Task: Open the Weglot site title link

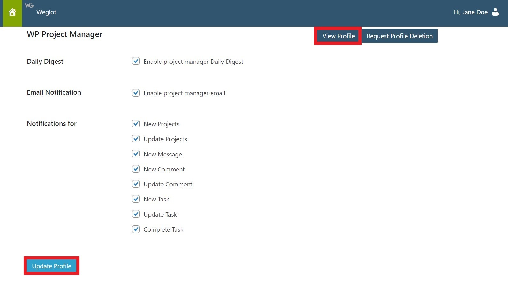Action: coord(46,12)
